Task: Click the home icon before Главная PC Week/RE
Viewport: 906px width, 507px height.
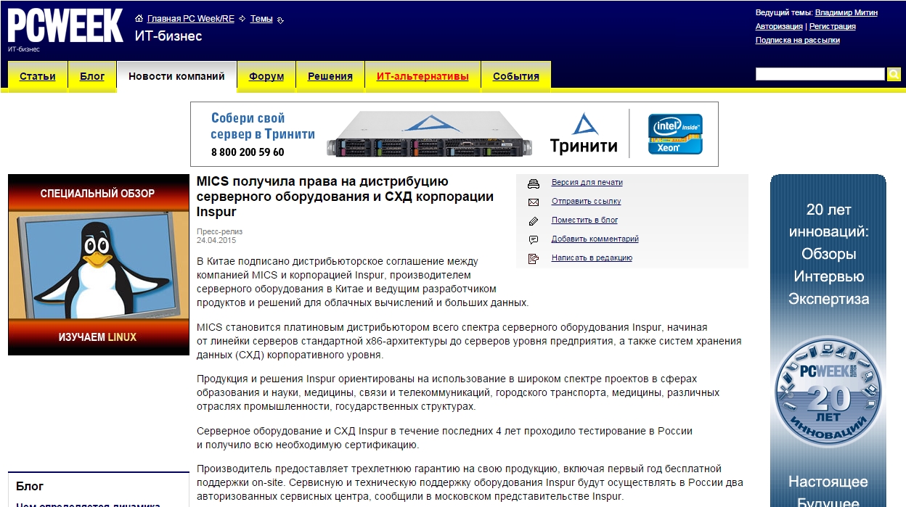Action: point(139,19)
